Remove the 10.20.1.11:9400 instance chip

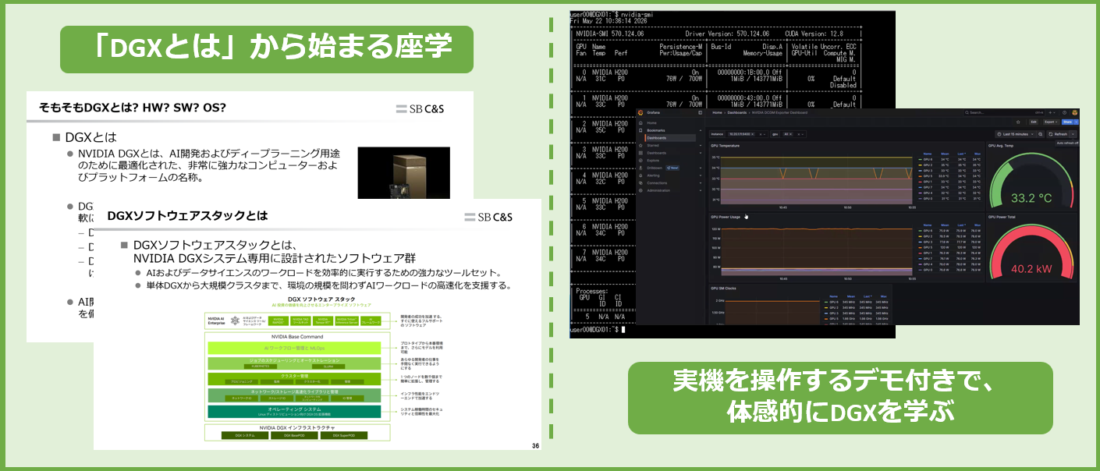pyautogui.click(x=752, y=134)
